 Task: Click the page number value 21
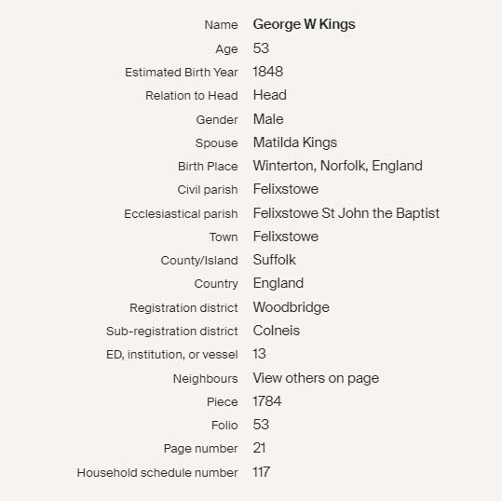pyautogui.click(x=259, y=448)
